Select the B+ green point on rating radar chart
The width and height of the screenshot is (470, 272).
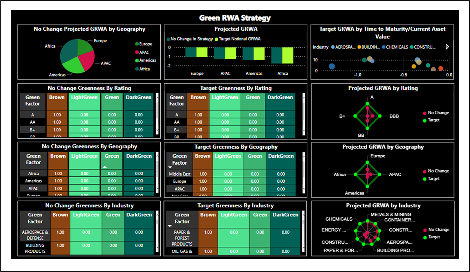[355, 116]
